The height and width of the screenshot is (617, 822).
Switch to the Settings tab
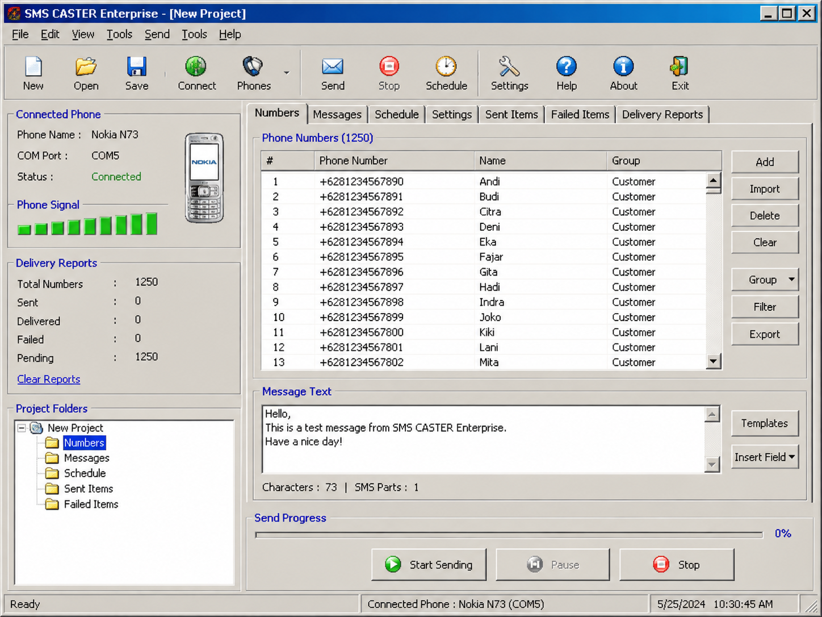(x=452, y=114)
